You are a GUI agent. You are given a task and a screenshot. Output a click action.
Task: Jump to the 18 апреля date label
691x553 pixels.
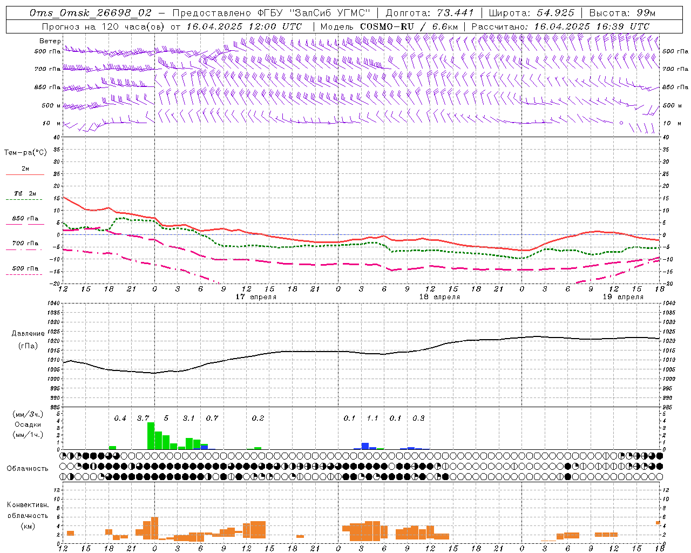439,297
